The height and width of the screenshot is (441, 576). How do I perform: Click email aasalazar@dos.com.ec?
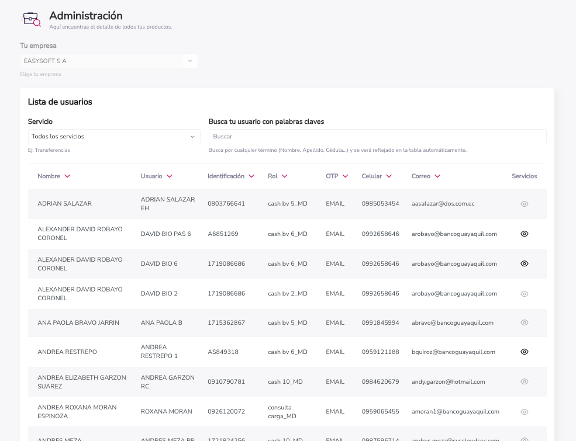coord(443,204)
